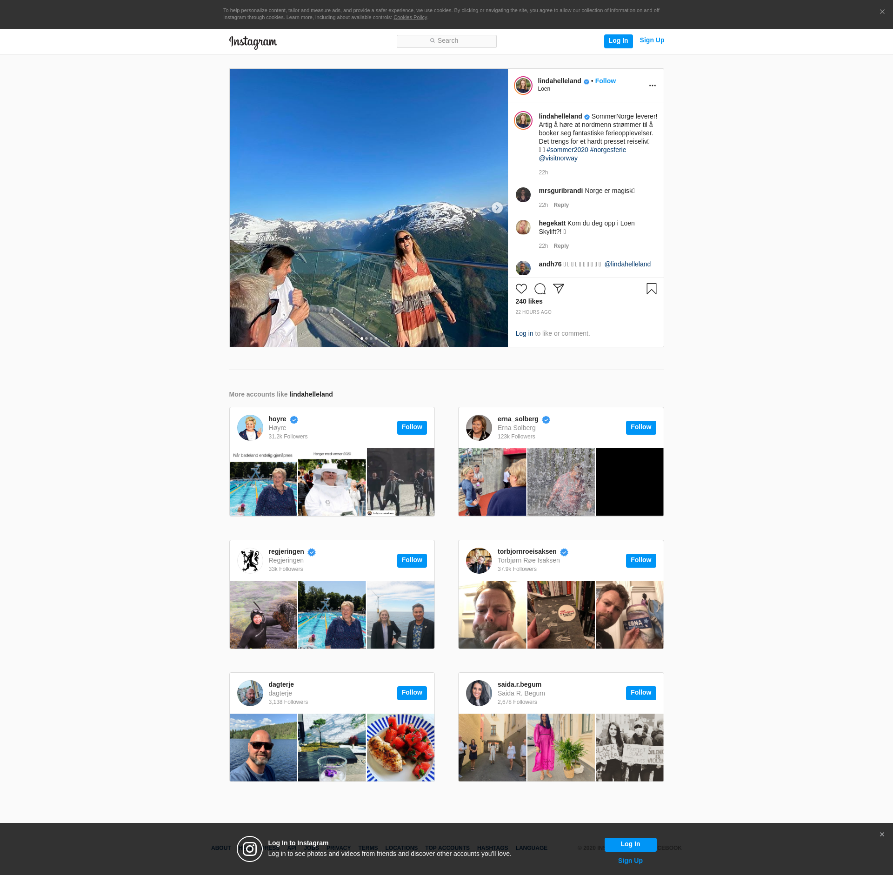Like the post with the heart icon
The height and width of the screenshot is (875, 893).
click(521, 289)
